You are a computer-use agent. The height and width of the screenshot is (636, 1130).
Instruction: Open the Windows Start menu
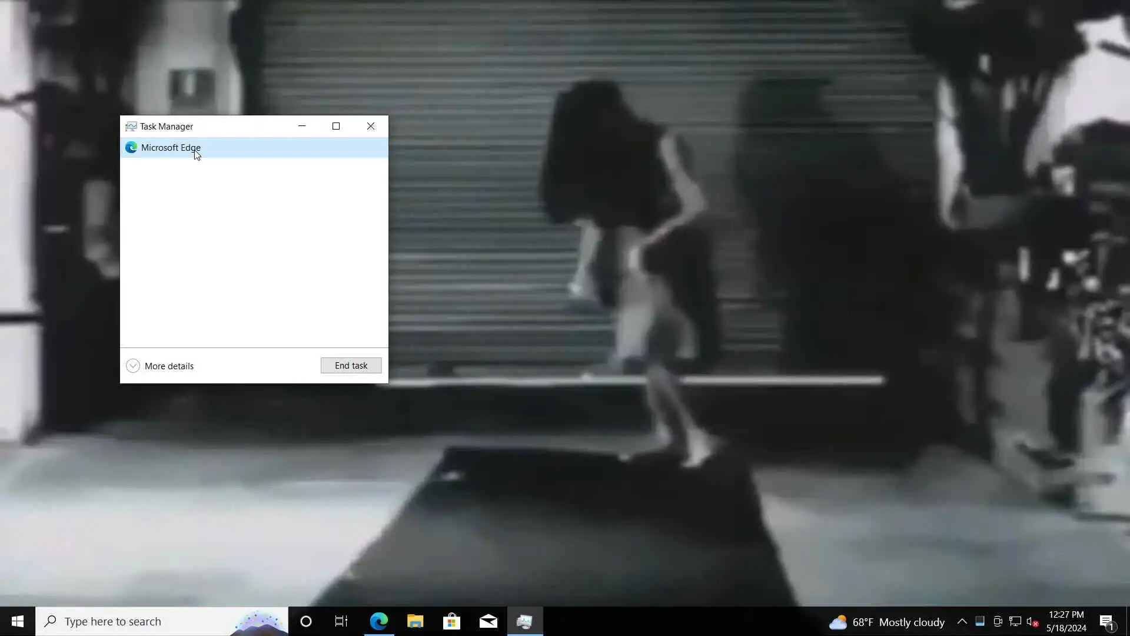17,621
